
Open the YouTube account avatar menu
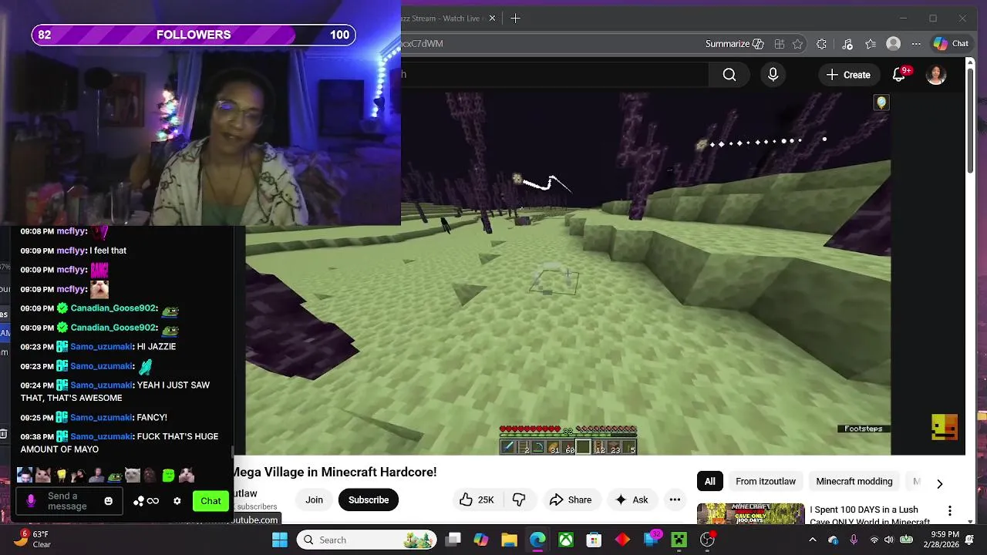pos(936,75)
